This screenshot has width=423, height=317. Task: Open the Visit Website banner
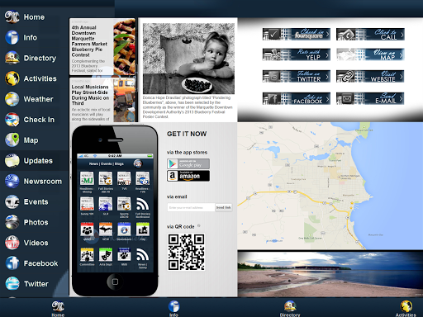pyautogui.click(x=370, y=77)
